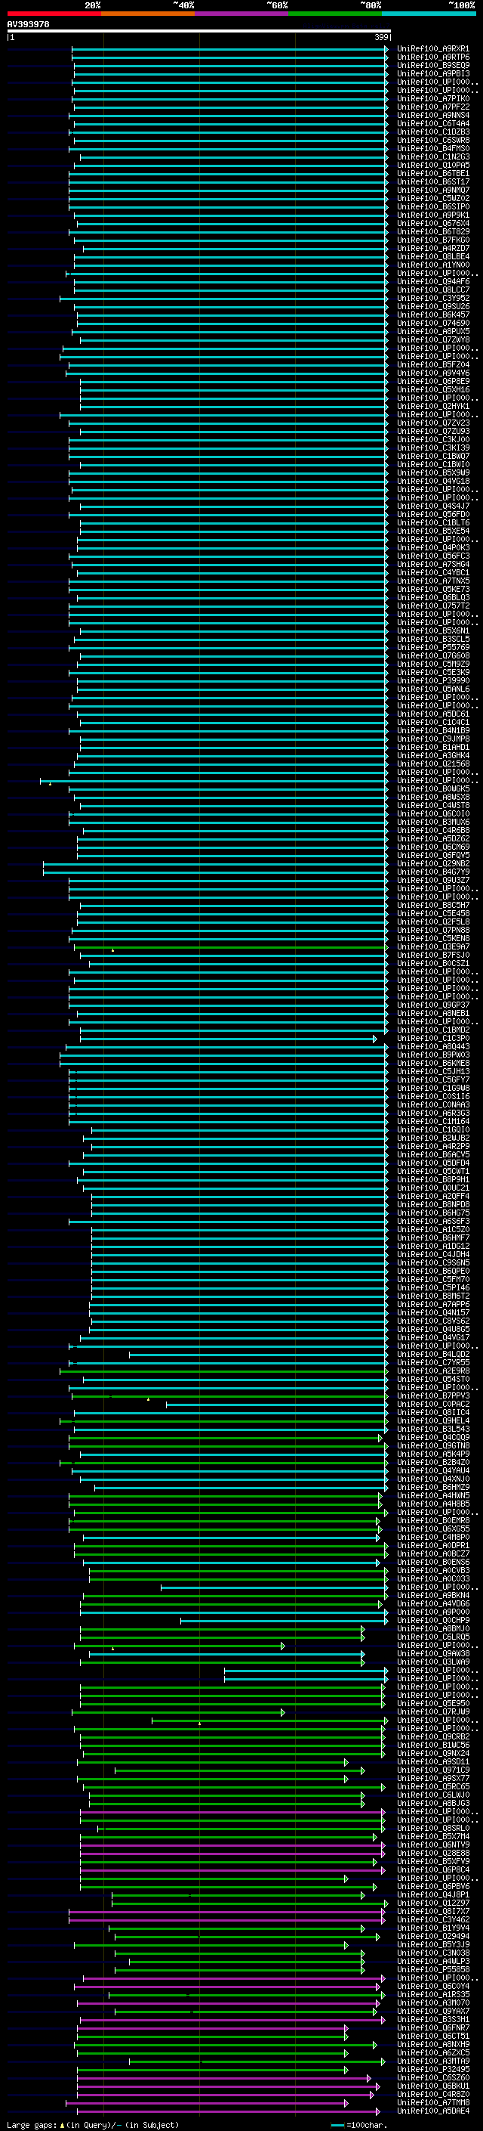Select the UniRef100_B7FKG0 label
Image resolution: width=483 pixels, height=2131 pixels.
coord(432,240)
